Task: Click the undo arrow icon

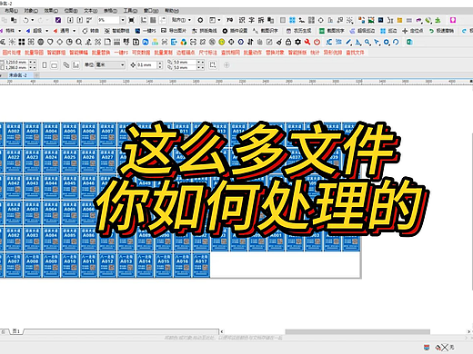Action: coord(25,20)
